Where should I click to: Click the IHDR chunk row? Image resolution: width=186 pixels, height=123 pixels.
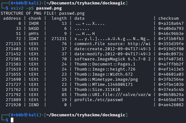[92, 24]
